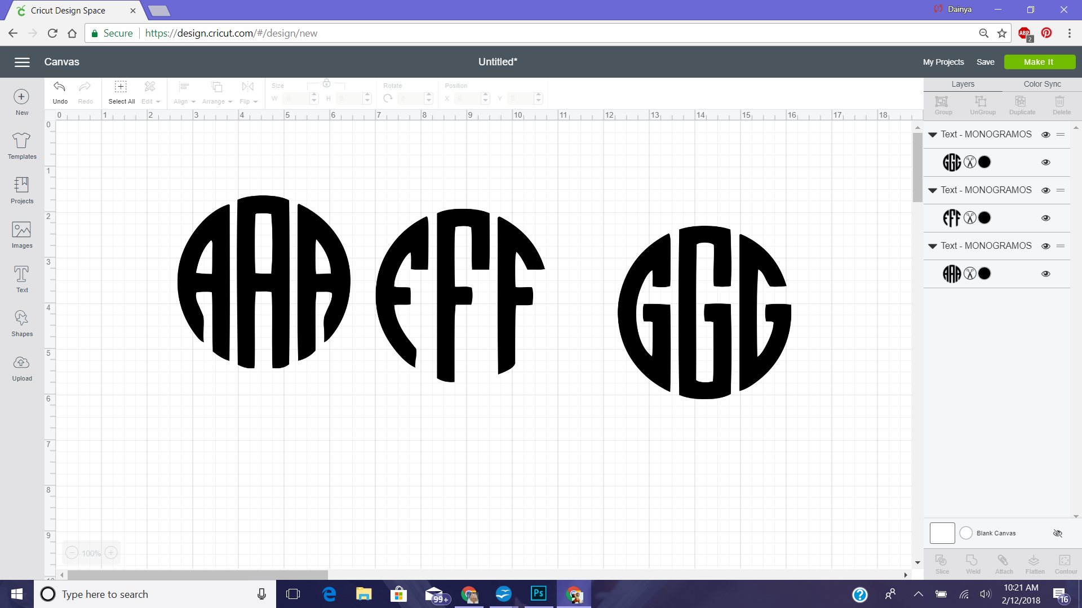Click the Adblock Plus extension icon

point(1025,33)
